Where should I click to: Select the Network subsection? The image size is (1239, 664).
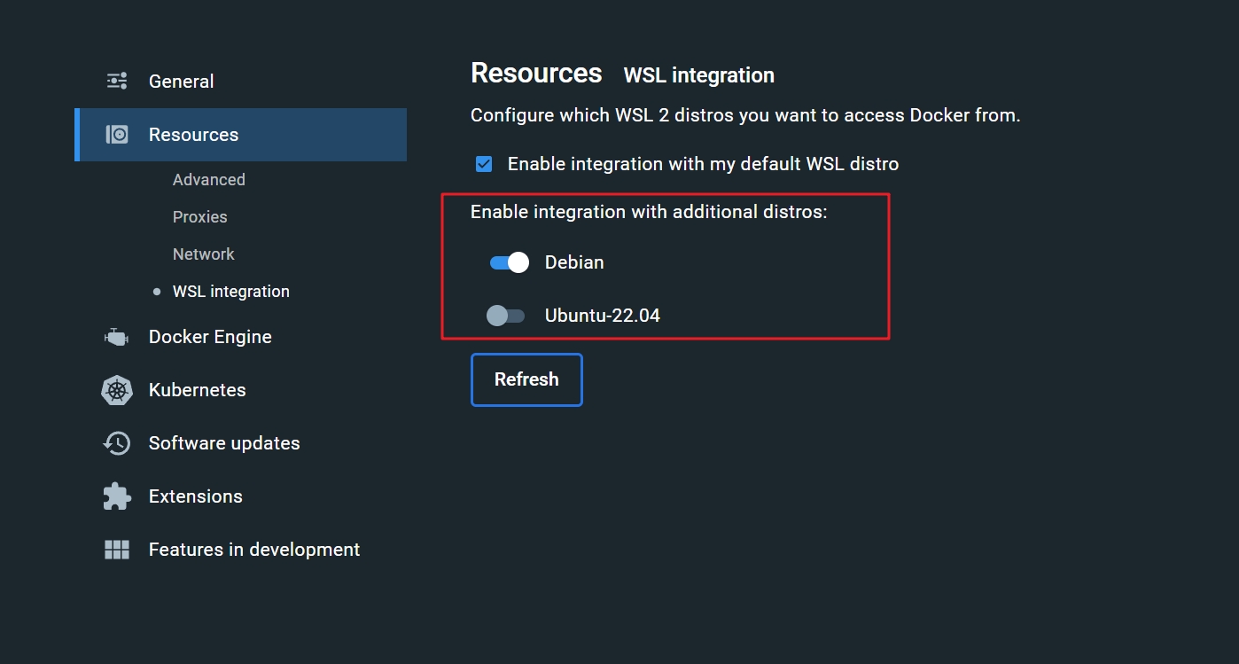click(204, 254)
